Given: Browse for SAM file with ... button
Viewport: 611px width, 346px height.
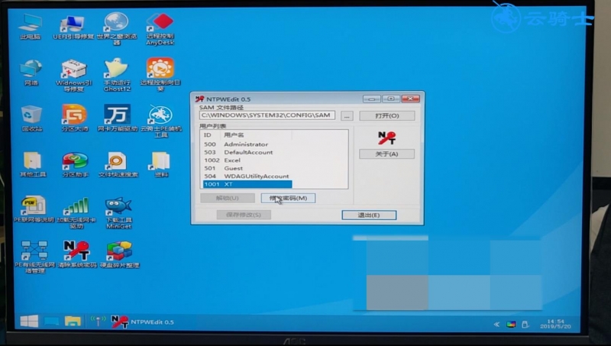Looking at the screenshot, I should coord(347,116).
